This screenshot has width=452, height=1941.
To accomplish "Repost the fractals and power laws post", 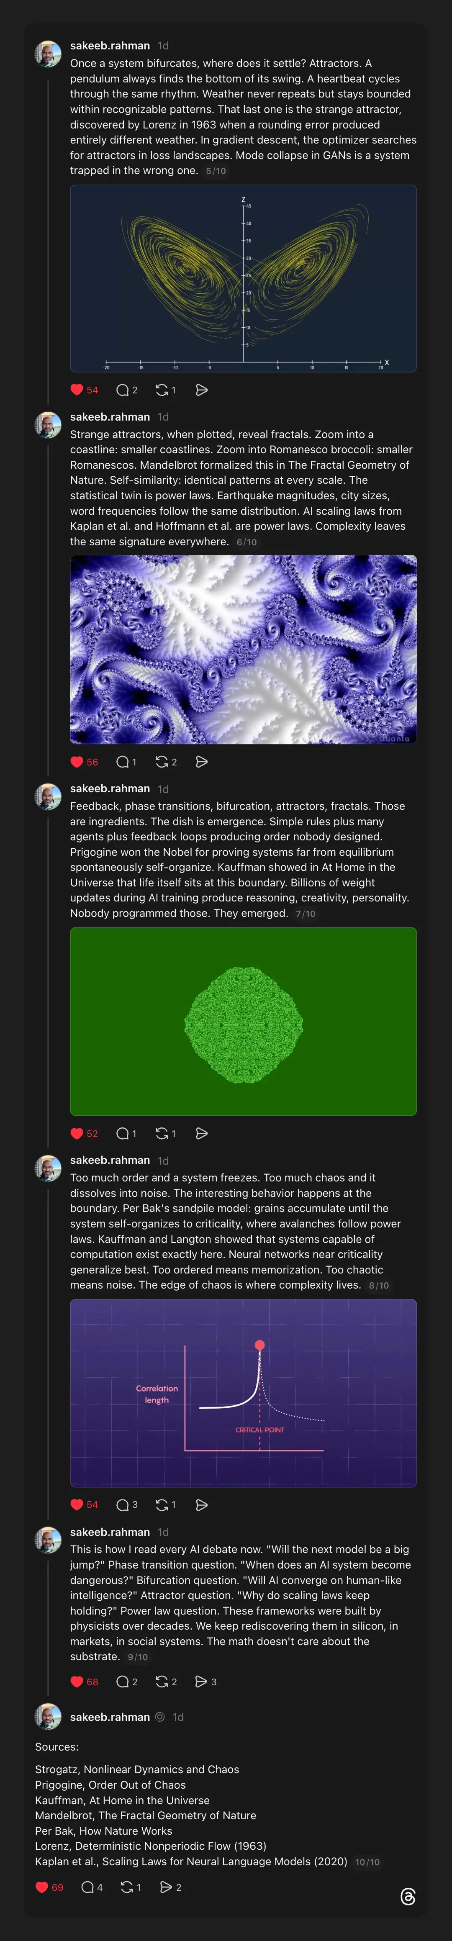I will [x=162, y=762].
